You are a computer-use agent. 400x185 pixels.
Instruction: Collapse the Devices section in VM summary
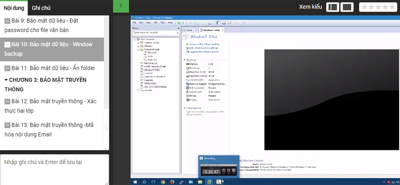184,60
